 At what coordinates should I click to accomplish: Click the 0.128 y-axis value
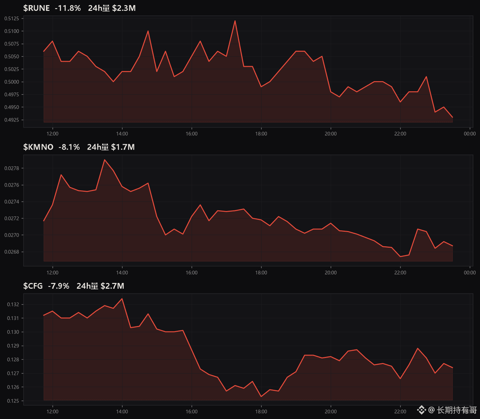pos(13,360)
